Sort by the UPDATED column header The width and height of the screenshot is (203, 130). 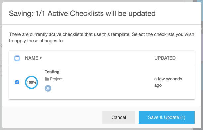[x=165, y=58]
